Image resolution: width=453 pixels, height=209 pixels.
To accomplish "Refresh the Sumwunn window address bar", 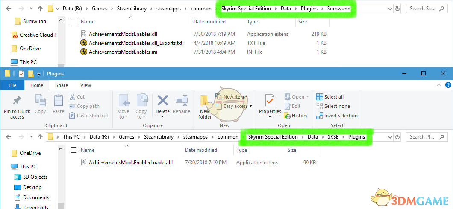I will [397, 9].
